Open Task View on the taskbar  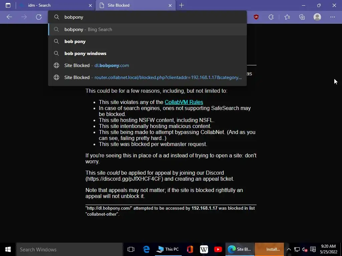click(131, 249)
